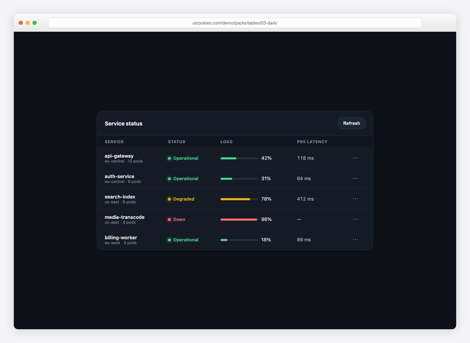
Task: Click the Degraded status of search-index
Action: (181, 199)
